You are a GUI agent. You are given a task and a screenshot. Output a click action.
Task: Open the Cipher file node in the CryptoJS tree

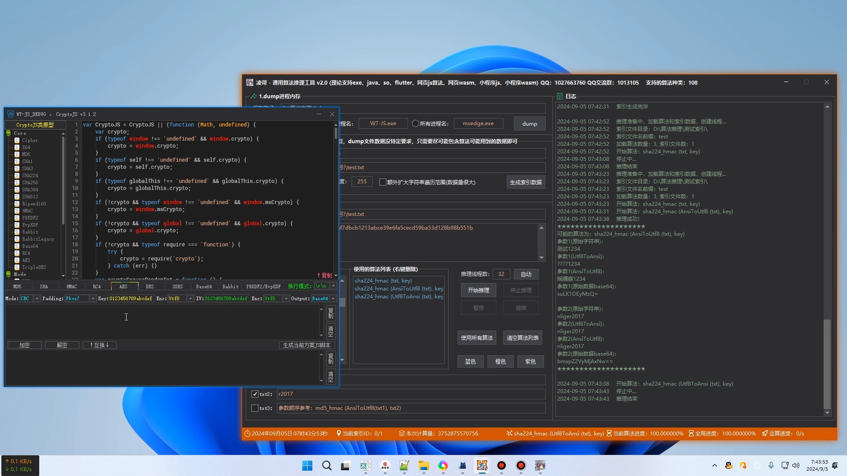[x=30, y=140]
